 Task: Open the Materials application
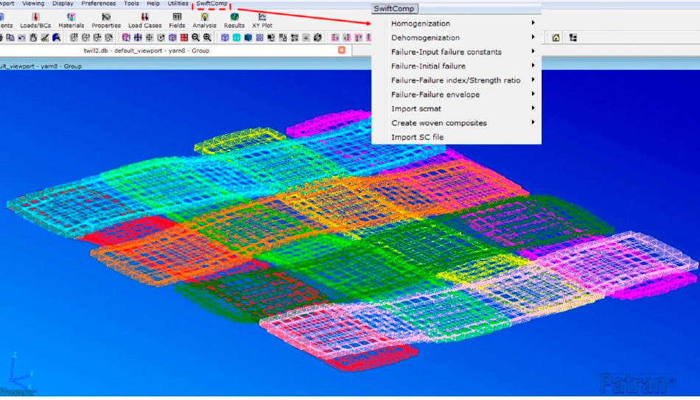71,21
